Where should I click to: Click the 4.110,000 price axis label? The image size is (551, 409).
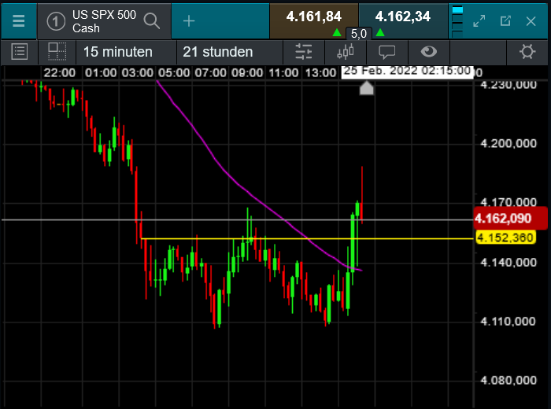click(508, 321)
